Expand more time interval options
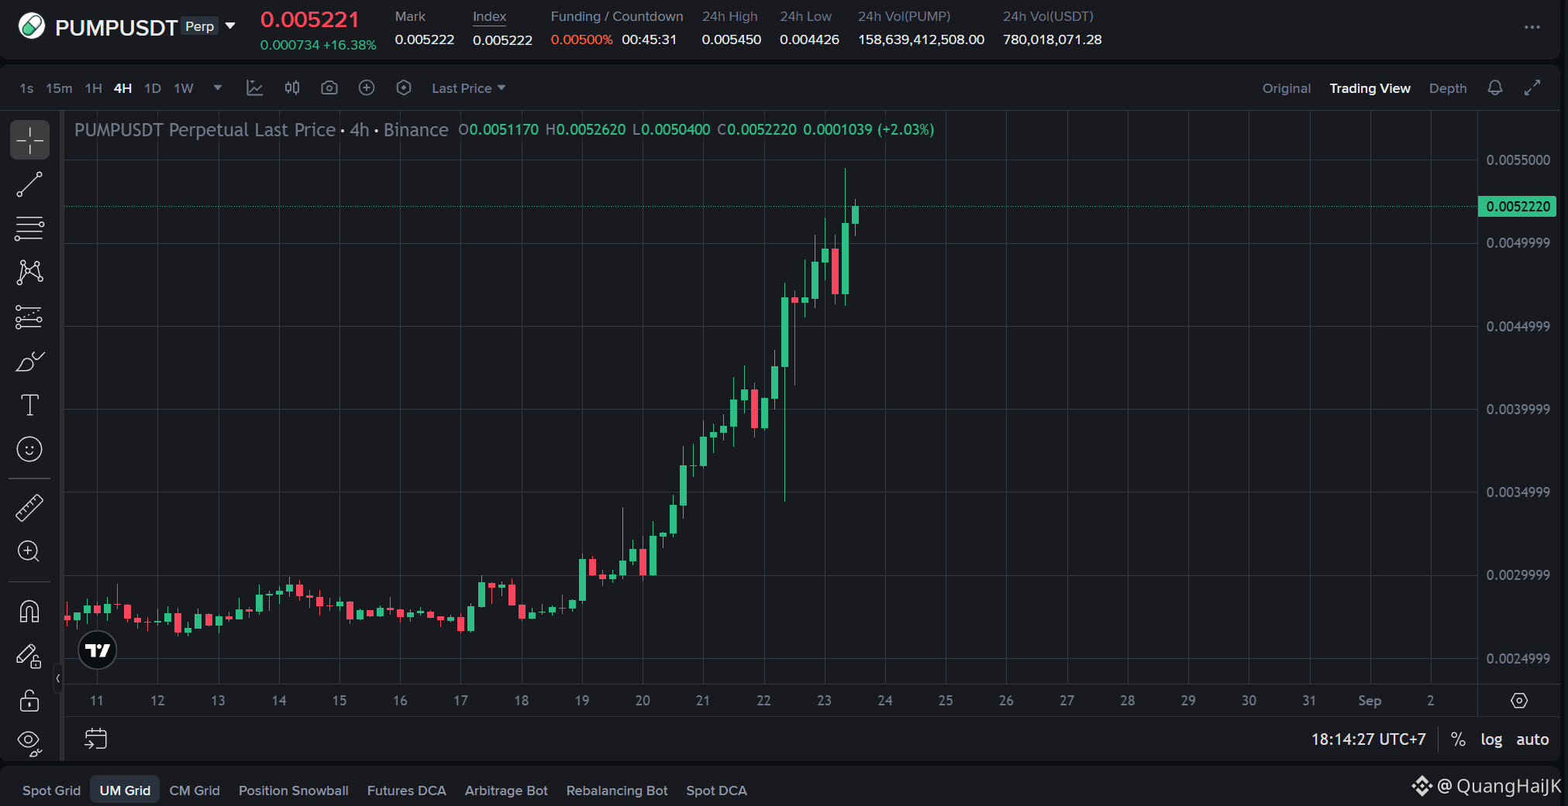Image resolution: width=1568 pixels, height=806 pixels. (218, 88)
